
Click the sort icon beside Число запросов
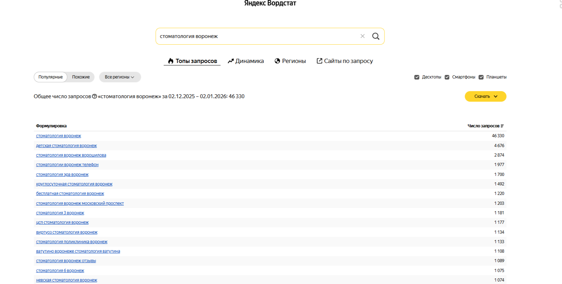pos(502,126)
